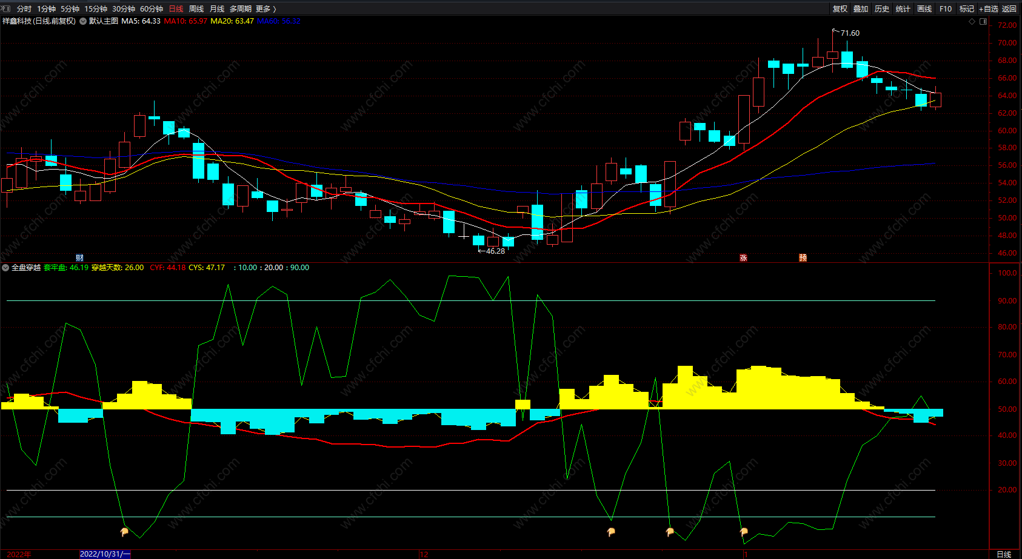This screenshot has height=559, width=1022.
Task: Click the MA10: 65.97 label
Action: (x=185, y=21)
